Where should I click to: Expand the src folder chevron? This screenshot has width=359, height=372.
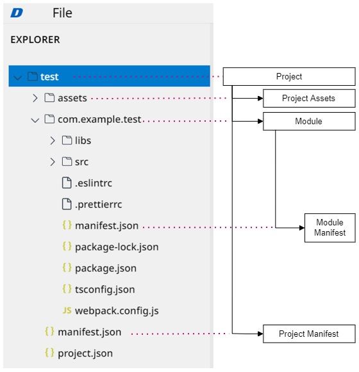pos(53,162)
